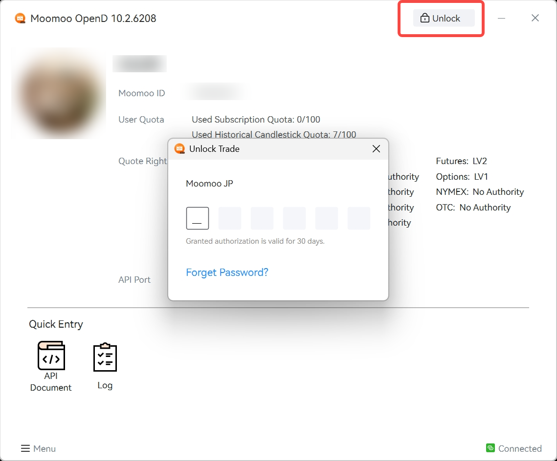This screenshot has height=461, width=557.
Task: Click the Moomoo OpenD logo in title bar
Action: click(20, 18)
